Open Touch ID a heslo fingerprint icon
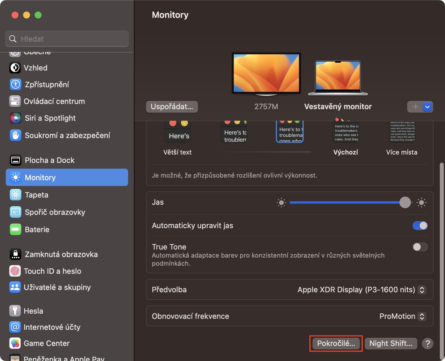The image size is (445, 361). tap(15, 271)
